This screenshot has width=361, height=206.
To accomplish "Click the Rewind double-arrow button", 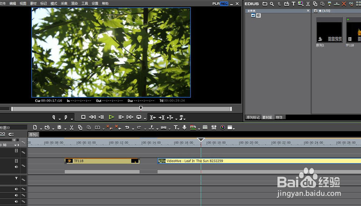I will 92,117.
